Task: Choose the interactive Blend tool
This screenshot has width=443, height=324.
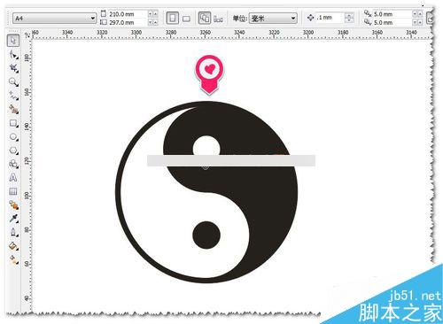Action: [13, 204]
